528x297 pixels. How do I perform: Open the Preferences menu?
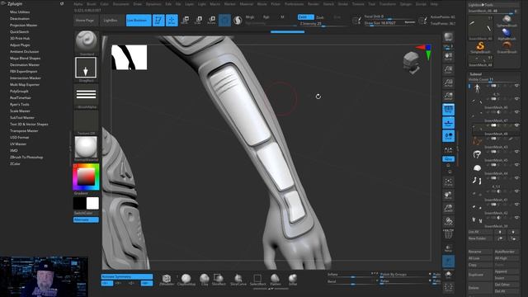click(x=294, y=4)
